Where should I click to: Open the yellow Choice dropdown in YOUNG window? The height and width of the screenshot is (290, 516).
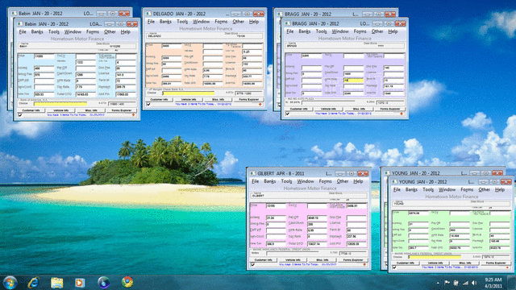pos(435,257)
